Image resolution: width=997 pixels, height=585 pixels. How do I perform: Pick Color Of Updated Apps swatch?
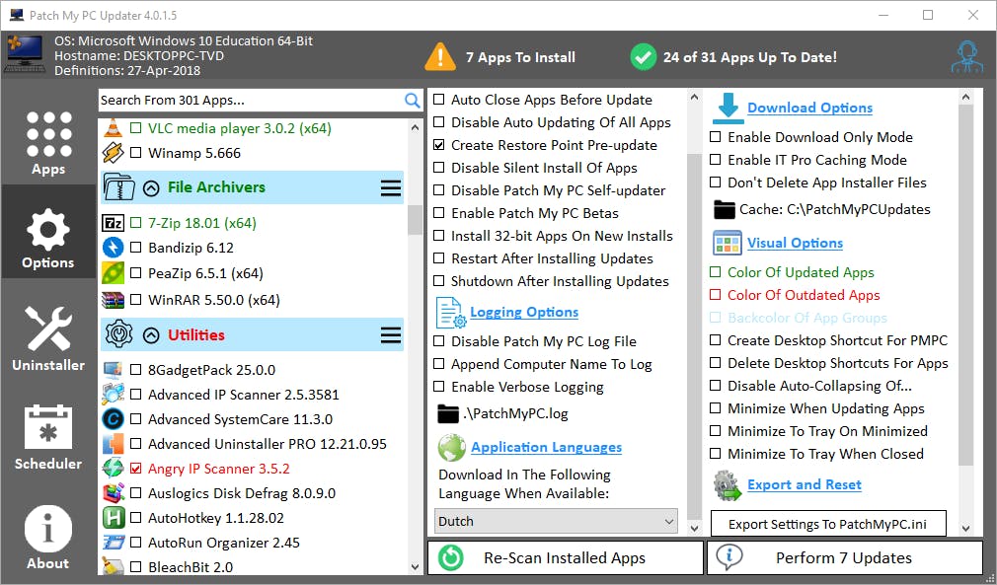point(716,272)
